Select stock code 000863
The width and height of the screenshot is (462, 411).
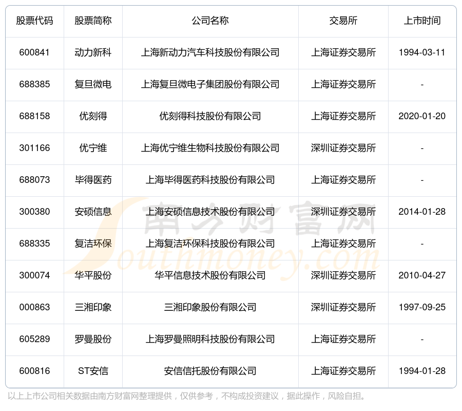(x=34, y=307)
